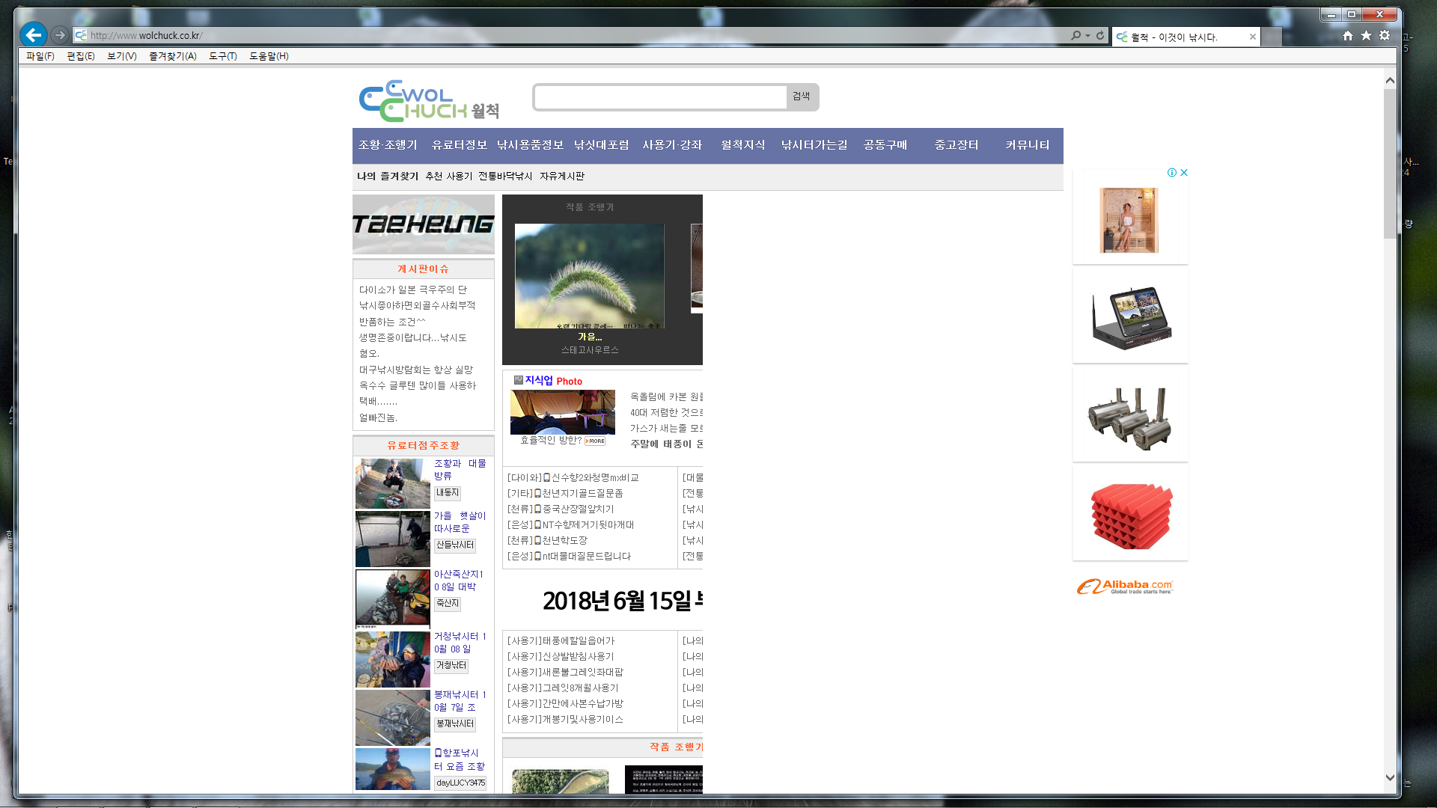Click the red acoustic foam ad image
The width and height of the screenshot is (1437, 808).
[1131, 516]
